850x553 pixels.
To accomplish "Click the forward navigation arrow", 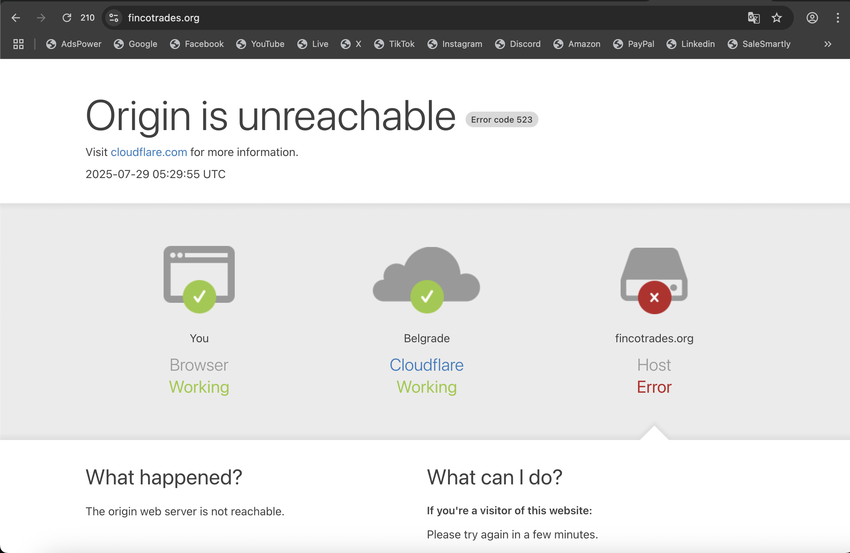I will (x=41, y=17).
